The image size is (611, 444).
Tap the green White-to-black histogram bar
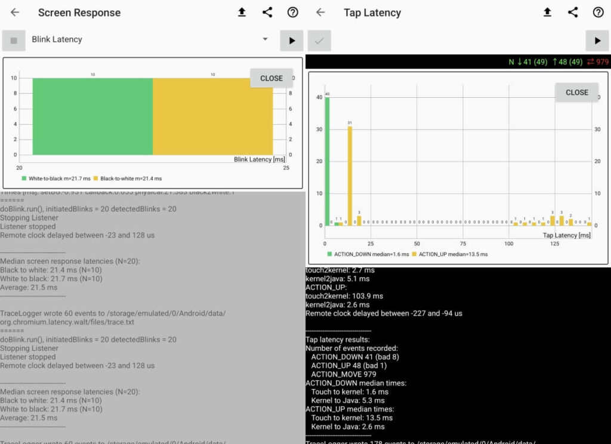click(x=92, y=116)
